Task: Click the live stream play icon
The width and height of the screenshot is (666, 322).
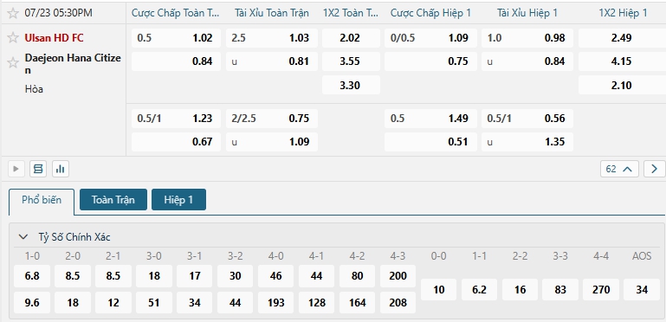Action: pyautogui.click(x=16, y=169)
